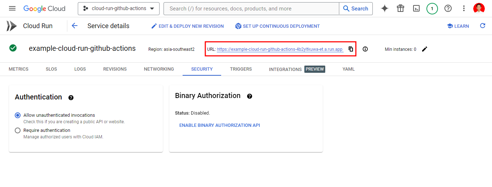Image resolution: width=492 pixels, height=187 pixels.
Task: Select Allow unauthenticated invocations option
Action: (18, 115)
